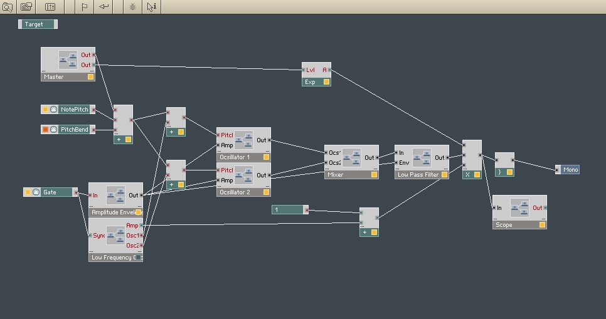Click the Osc1 output port on Low Frequency module

[141, 235]
